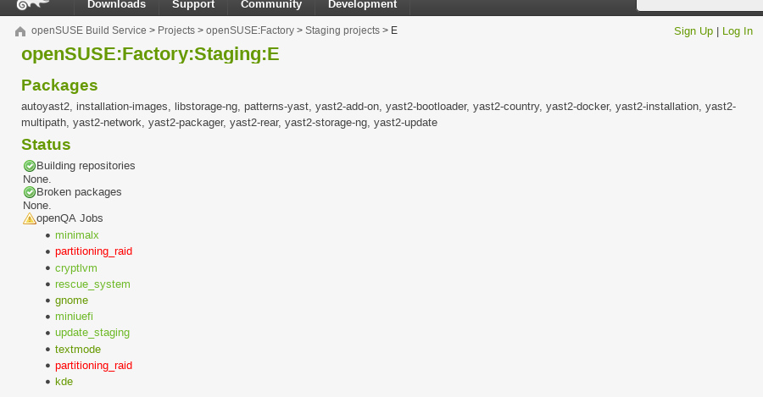The height and width of the screenshot is (397, 763).
Task: Click the Log In link
Action: click(738, 31)
